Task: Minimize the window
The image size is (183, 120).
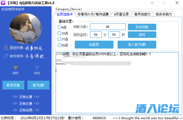Action: (152, 3)
